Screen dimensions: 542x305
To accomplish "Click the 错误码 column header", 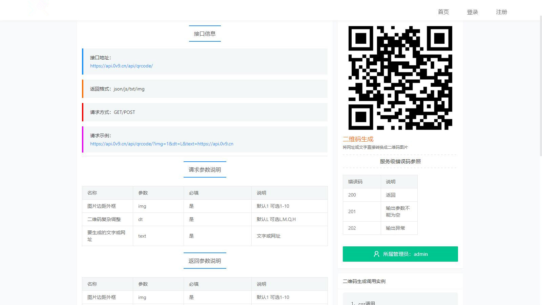I will pyautogui.click(x=362, y=182).
